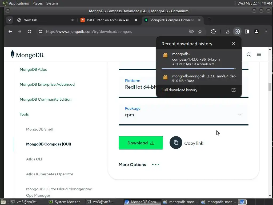Image resolution: width=273 pixels, height=205 pixels.
Task: Reload the current page
Action: point(29,31)
